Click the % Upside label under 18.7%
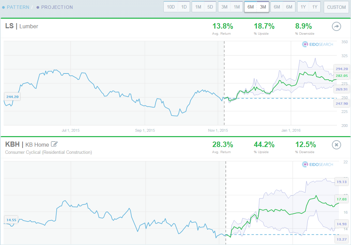This screenshot has height=245, width=351. (261, 34)
